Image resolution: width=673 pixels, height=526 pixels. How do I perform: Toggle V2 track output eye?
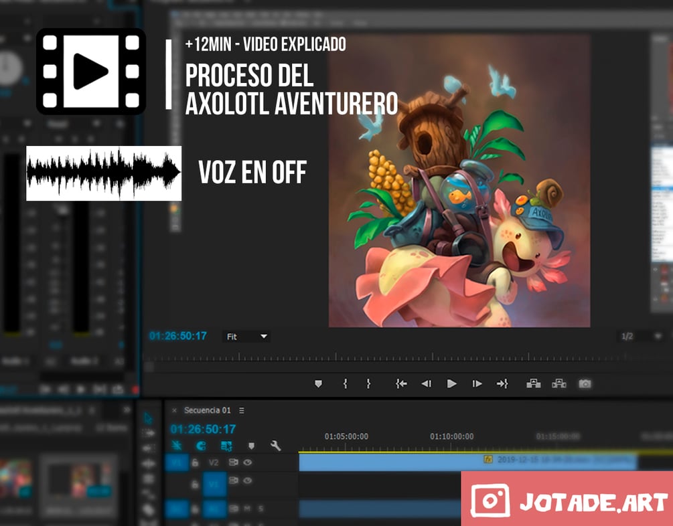(x=248, y=462)
